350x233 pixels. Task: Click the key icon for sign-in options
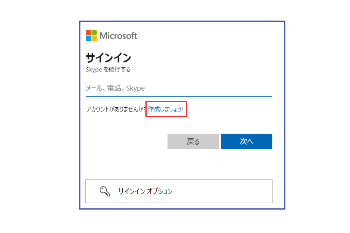(105, 191)
